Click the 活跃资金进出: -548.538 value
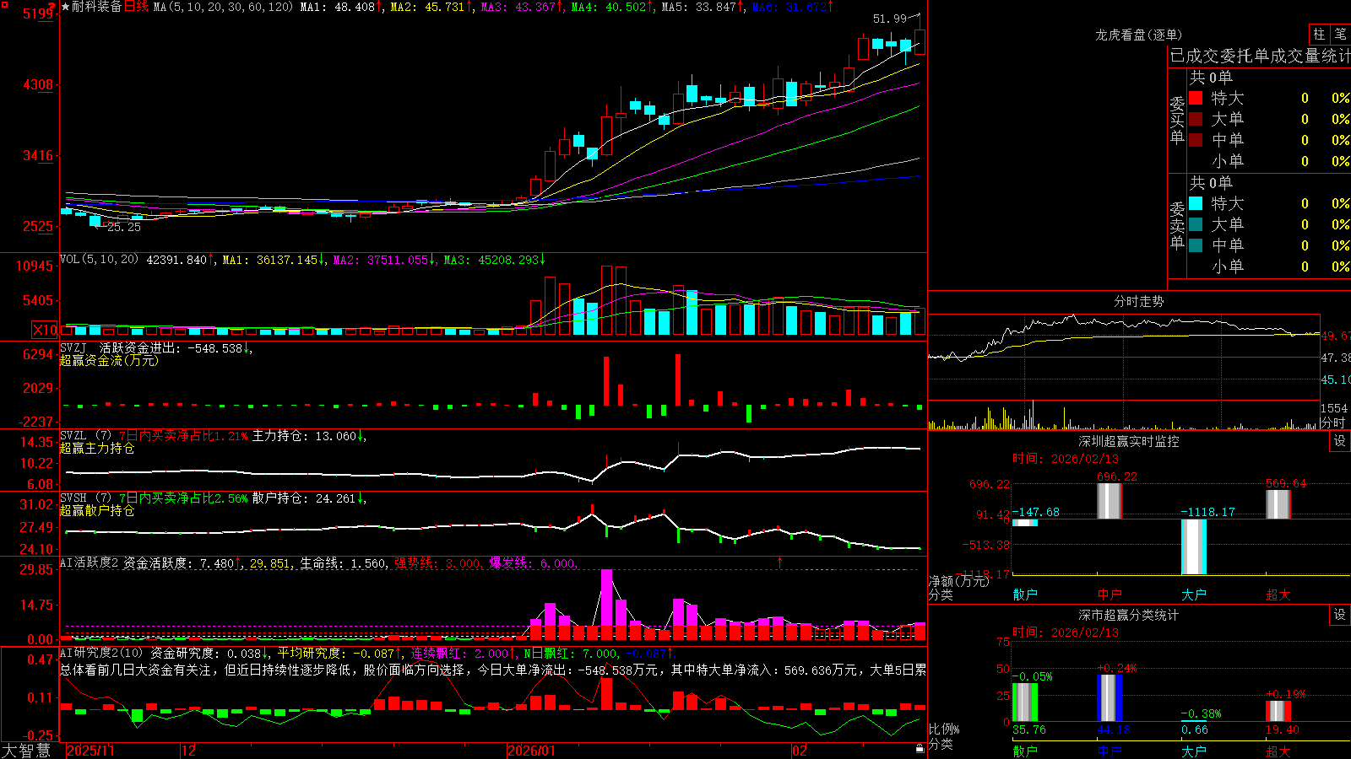 [x=171, y=347]
